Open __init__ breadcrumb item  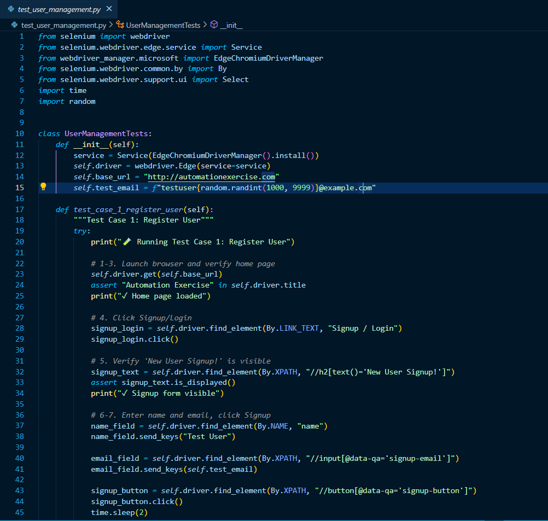(x=231, y=25)
